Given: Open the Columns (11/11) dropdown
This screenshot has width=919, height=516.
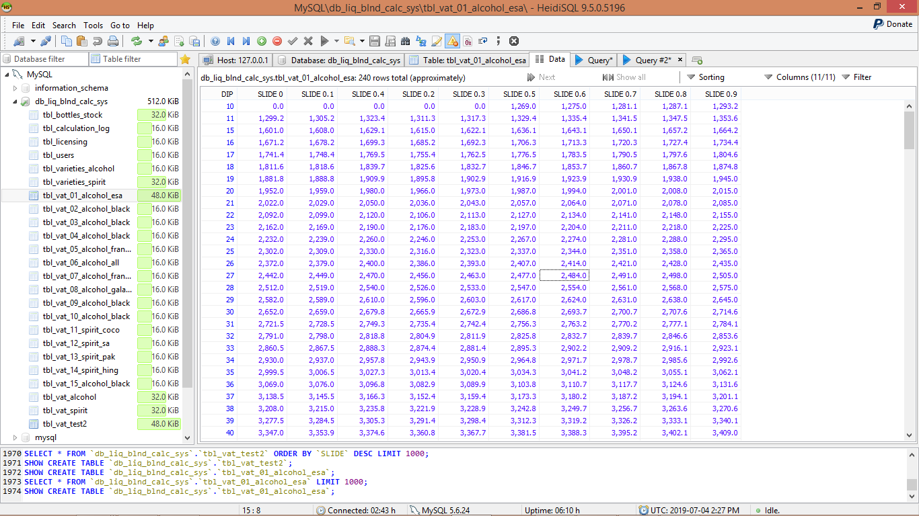Looking at the screenshot, I should tap(800, 77).
